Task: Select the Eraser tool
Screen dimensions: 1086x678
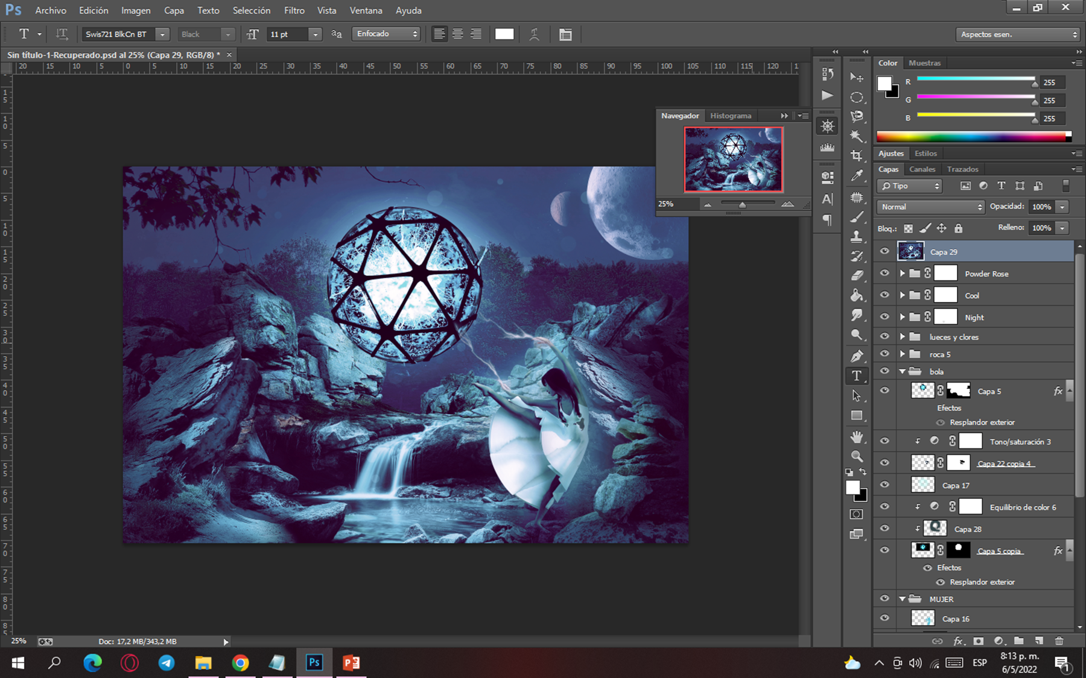Action: coord(857,276)
